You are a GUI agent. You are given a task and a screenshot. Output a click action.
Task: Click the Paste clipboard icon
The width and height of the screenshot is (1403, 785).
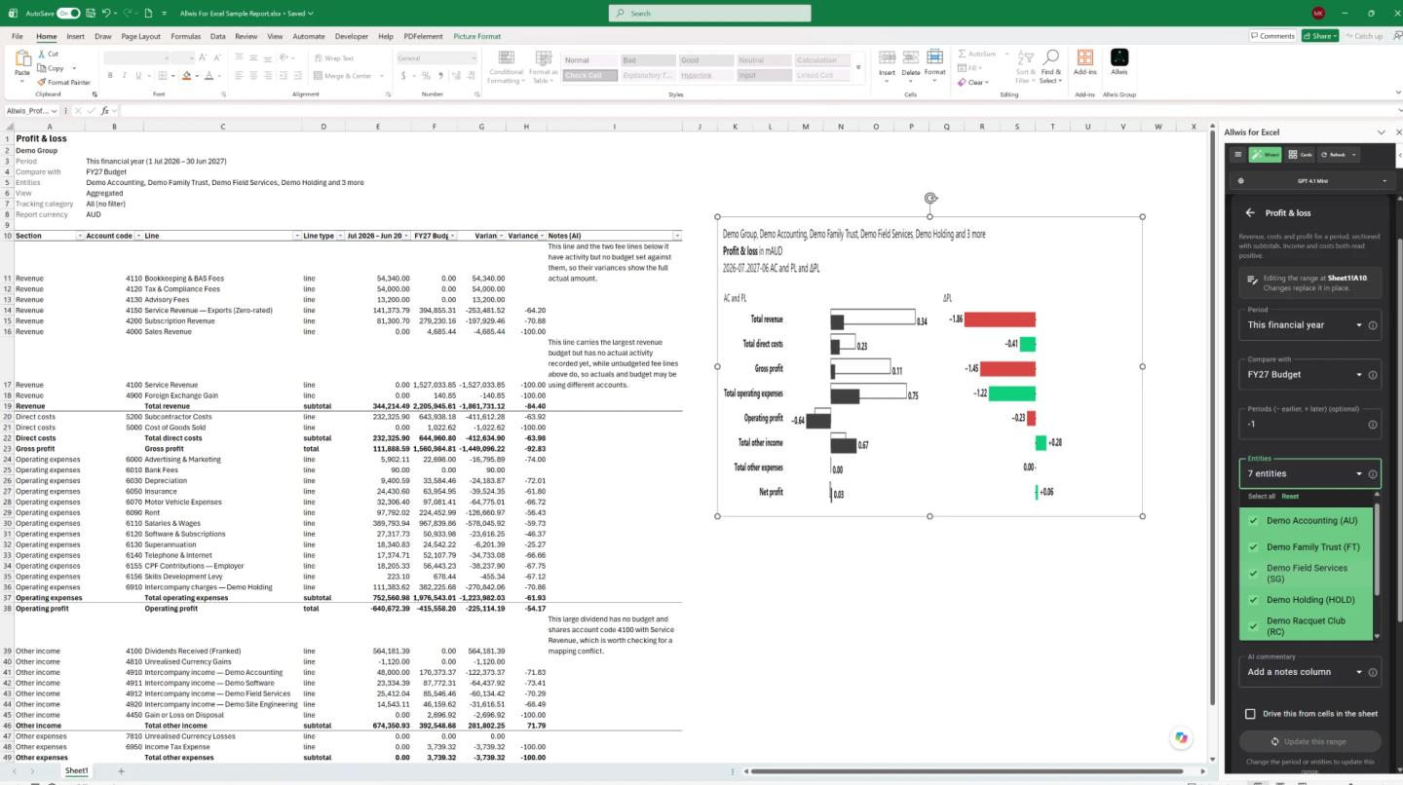pyautogui.click(x=21, y=60)
